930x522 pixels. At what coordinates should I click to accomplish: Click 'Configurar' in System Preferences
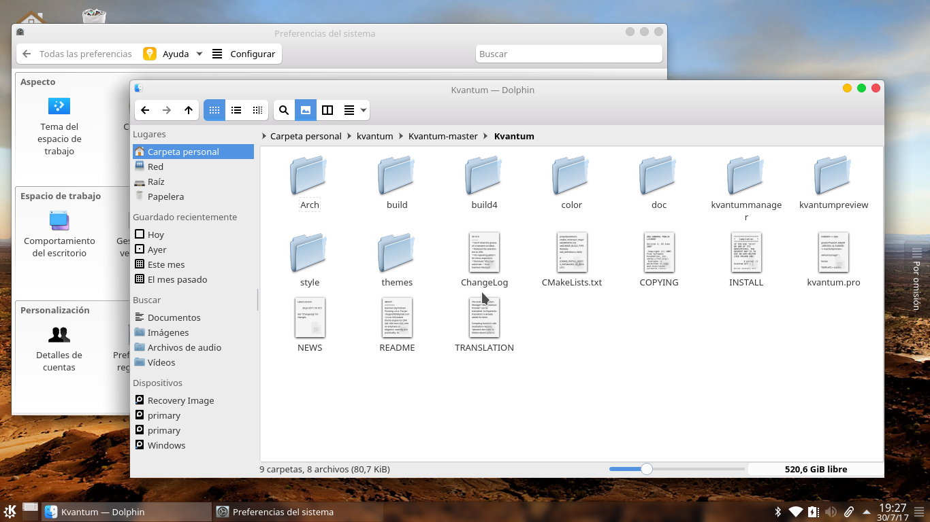tap(244, 54)
